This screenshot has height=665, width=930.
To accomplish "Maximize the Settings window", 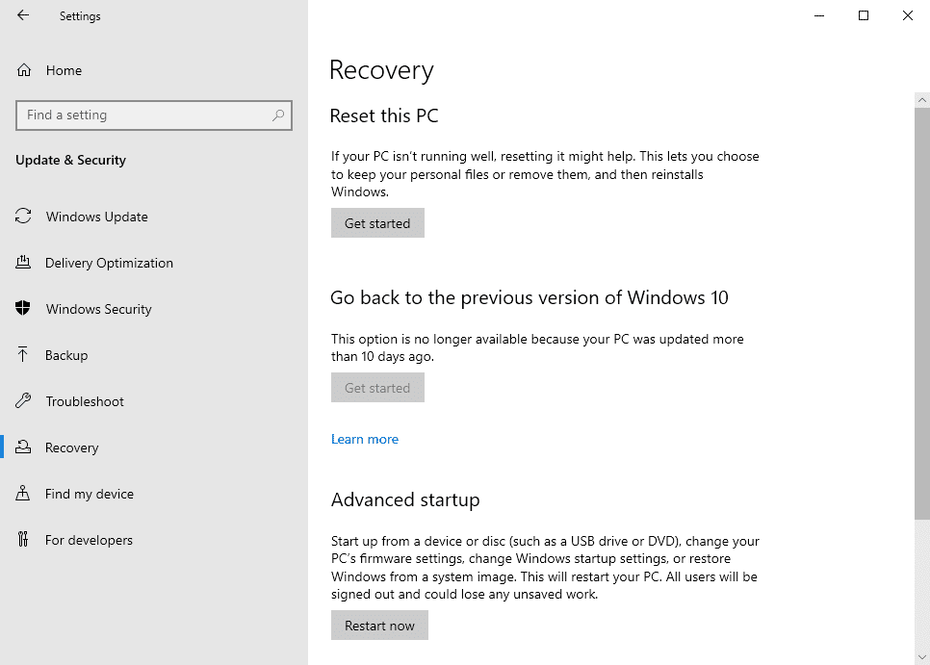I will (864, 15).
